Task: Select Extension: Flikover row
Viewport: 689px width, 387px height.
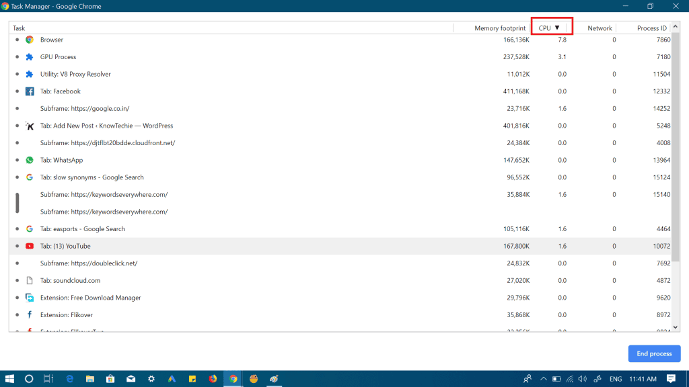Action: click(340, 315)
